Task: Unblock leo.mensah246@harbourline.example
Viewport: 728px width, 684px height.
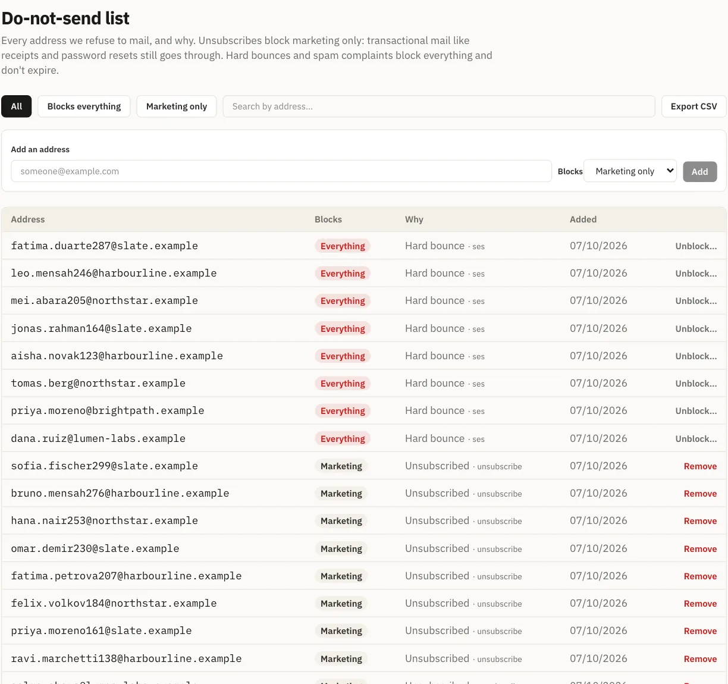Action: point(696,274)
